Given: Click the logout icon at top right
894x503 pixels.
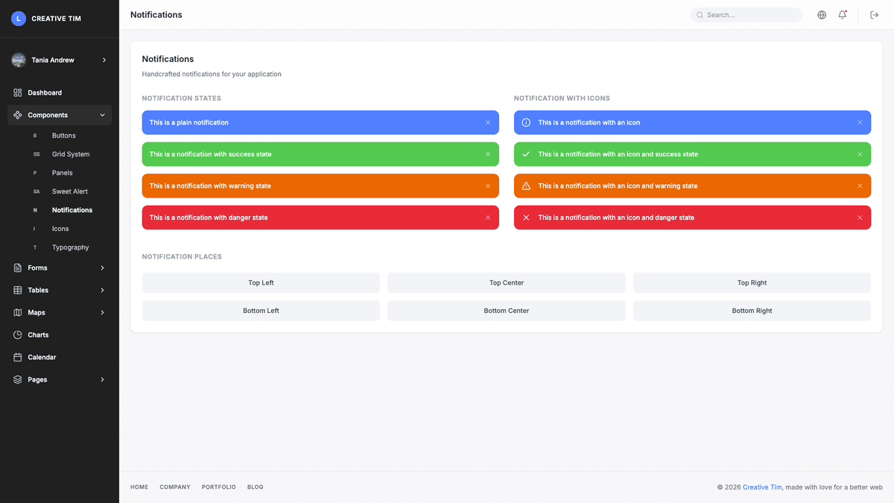Looking at the screenshot, I should 873,14.
